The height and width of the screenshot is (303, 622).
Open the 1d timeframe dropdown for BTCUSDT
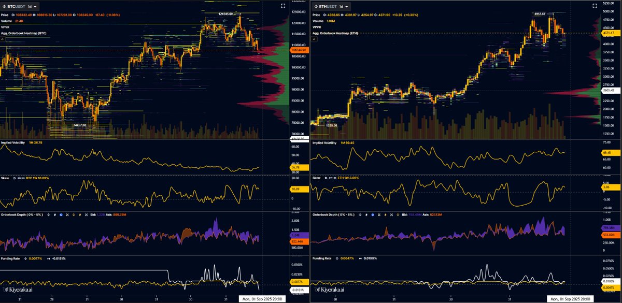coord(31,7)
